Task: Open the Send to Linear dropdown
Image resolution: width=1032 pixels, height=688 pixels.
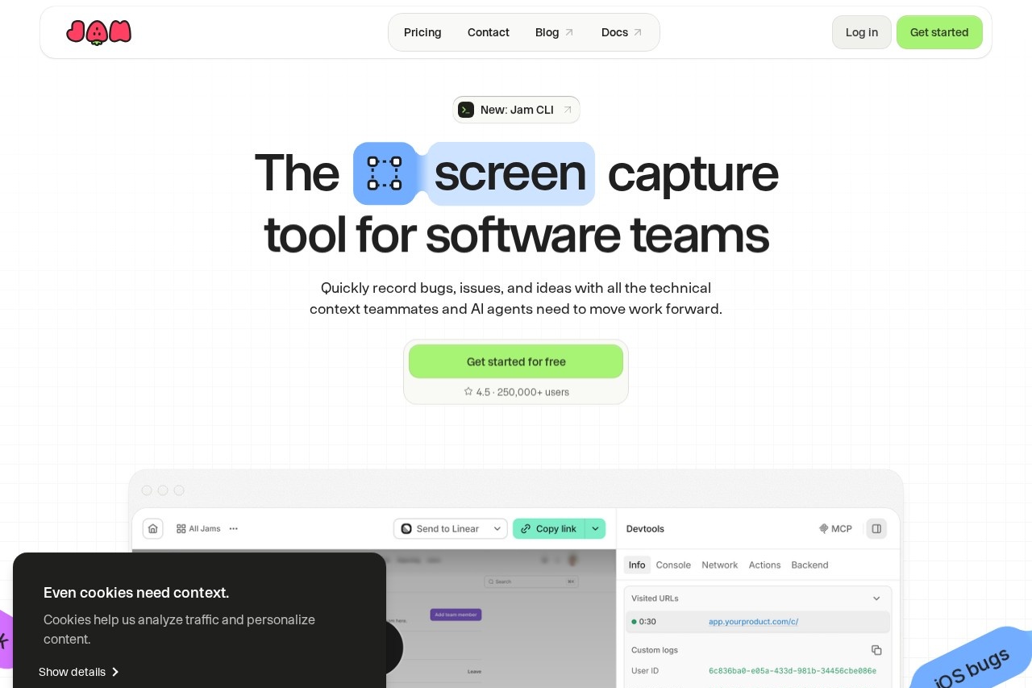Action: coord(451,528)
